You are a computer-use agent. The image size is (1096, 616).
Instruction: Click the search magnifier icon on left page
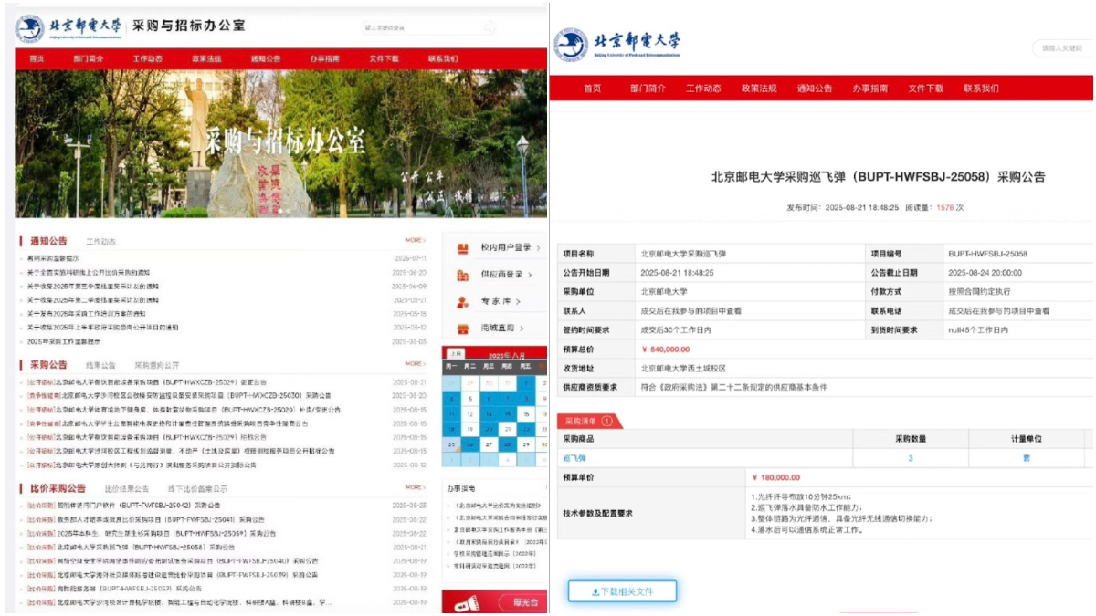489,27
